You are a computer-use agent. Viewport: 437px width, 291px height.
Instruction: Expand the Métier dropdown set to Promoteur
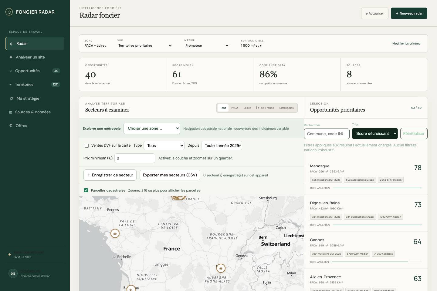pos(207,45)
